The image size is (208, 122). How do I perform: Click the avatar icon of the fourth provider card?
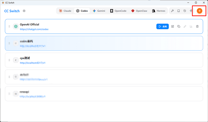[16, 77]
